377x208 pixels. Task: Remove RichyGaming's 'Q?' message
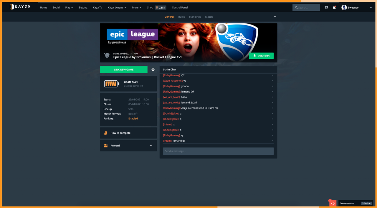point(272,75)
